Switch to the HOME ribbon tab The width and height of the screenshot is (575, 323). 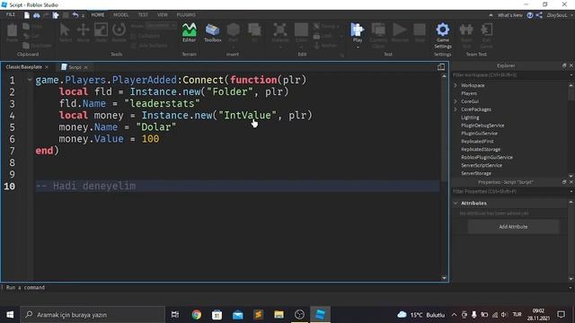tap(98, 14)
